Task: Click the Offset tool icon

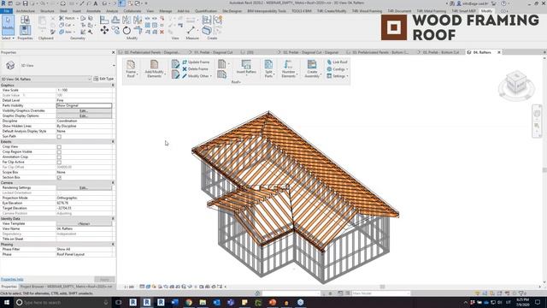Action: click(115, 21)
